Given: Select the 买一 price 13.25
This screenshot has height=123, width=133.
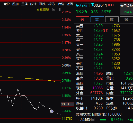Looking at the screenshot, I should click(98, 50).
